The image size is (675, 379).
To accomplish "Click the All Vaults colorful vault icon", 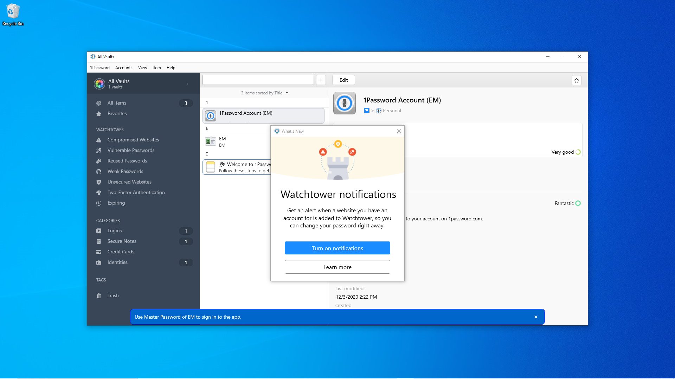I will (x=99, y=84).
